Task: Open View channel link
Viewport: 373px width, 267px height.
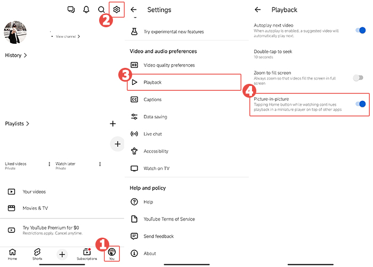Action: pyautogui.click(x=68, y=36)
